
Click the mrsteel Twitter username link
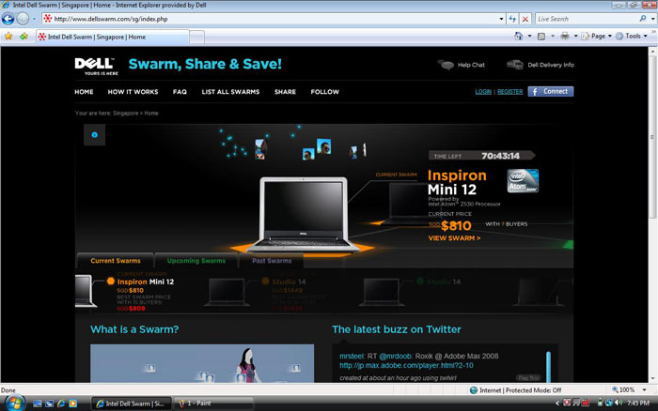(352, 357)
